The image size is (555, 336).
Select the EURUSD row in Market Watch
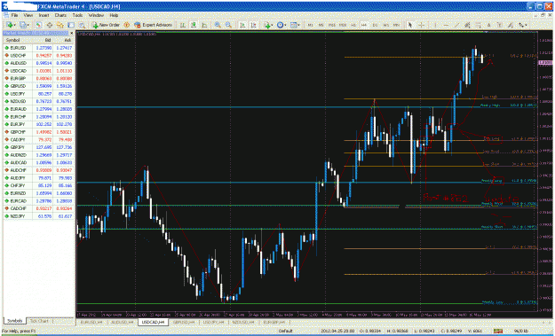click(x=38, y=48)
